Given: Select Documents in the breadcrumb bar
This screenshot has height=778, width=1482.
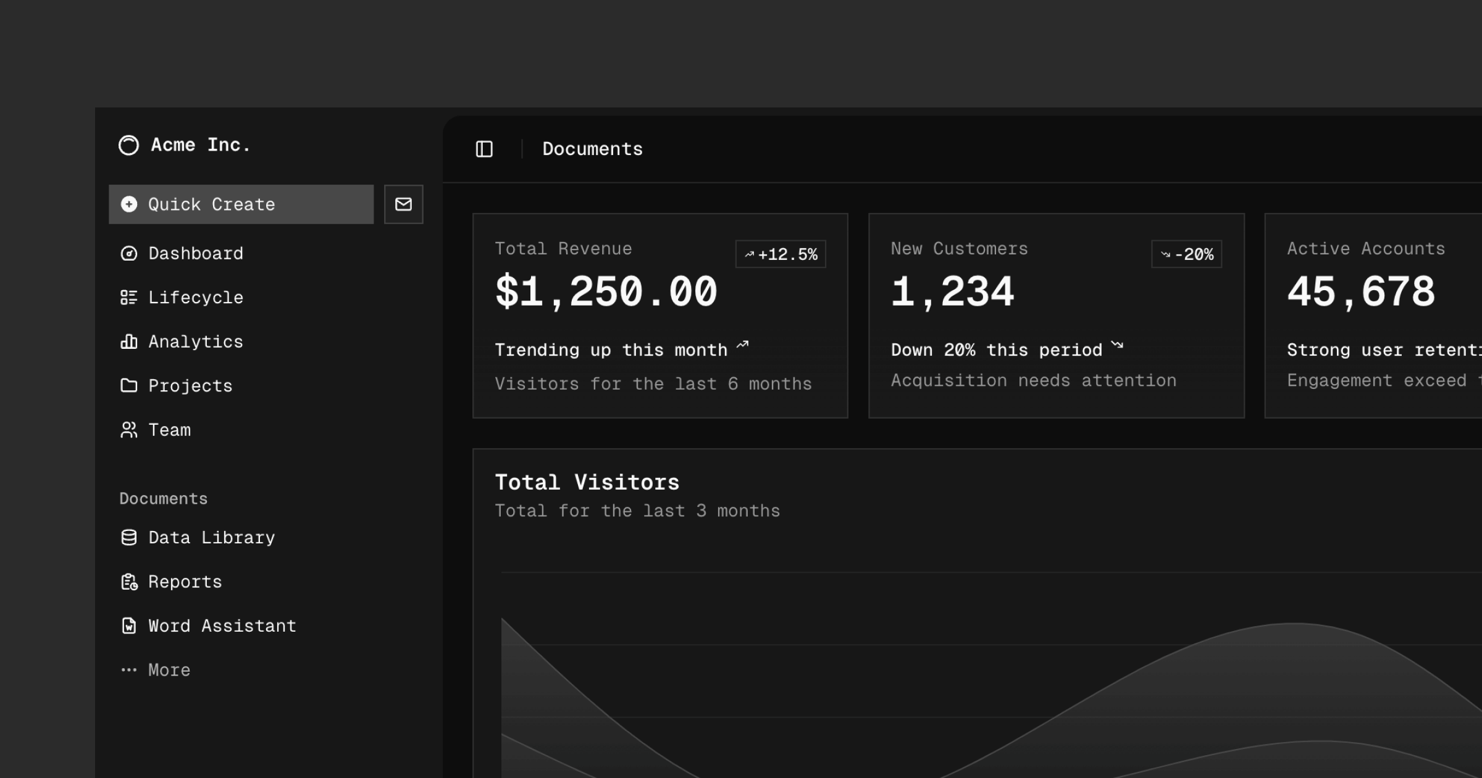Looking at the screenshot, I should coord(592,148).
